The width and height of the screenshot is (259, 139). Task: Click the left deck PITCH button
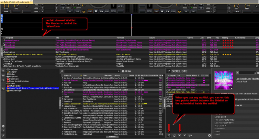pos(113,11)
